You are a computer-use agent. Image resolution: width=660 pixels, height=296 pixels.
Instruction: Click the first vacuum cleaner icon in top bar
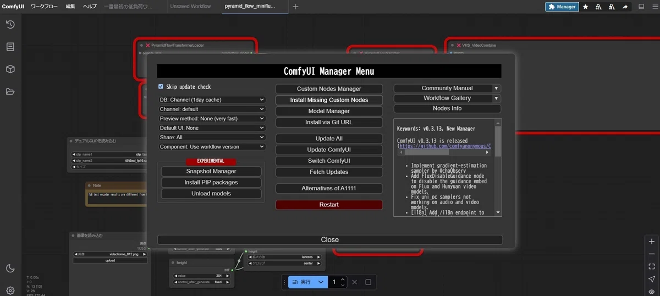pos(598,7)
